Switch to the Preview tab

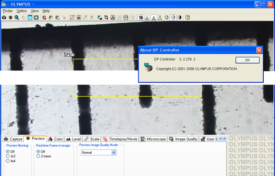point(35,139)
